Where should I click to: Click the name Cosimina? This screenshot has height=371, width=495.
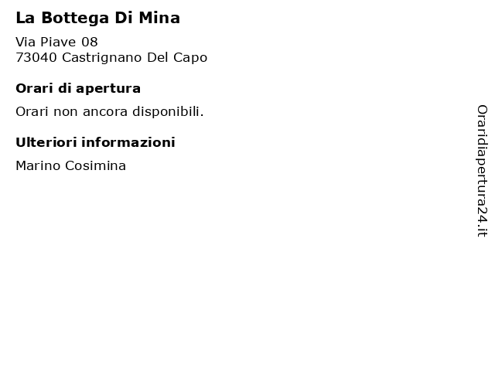tap(96, 165)
